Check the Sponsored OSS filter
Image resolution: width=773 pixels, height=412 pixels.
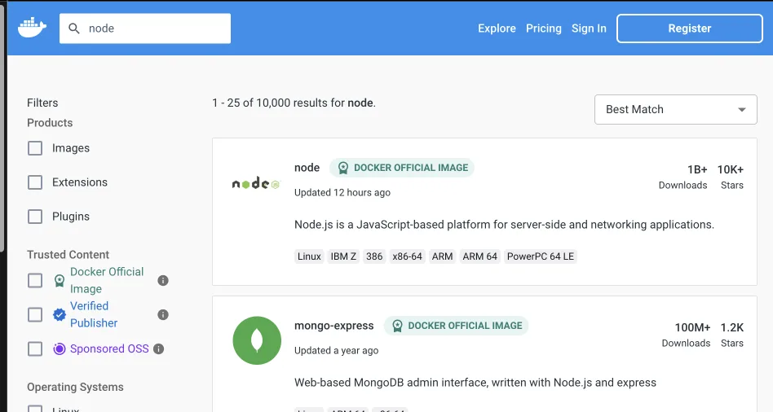click(x=35, y=349)
